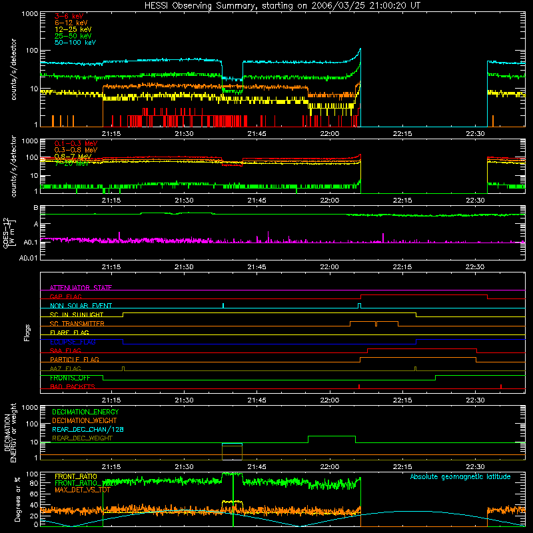This screenshot has height=533, width=533.
Task: Click the 0.3-0.8 MeV legend label
Action: click(x=76, y=150)
